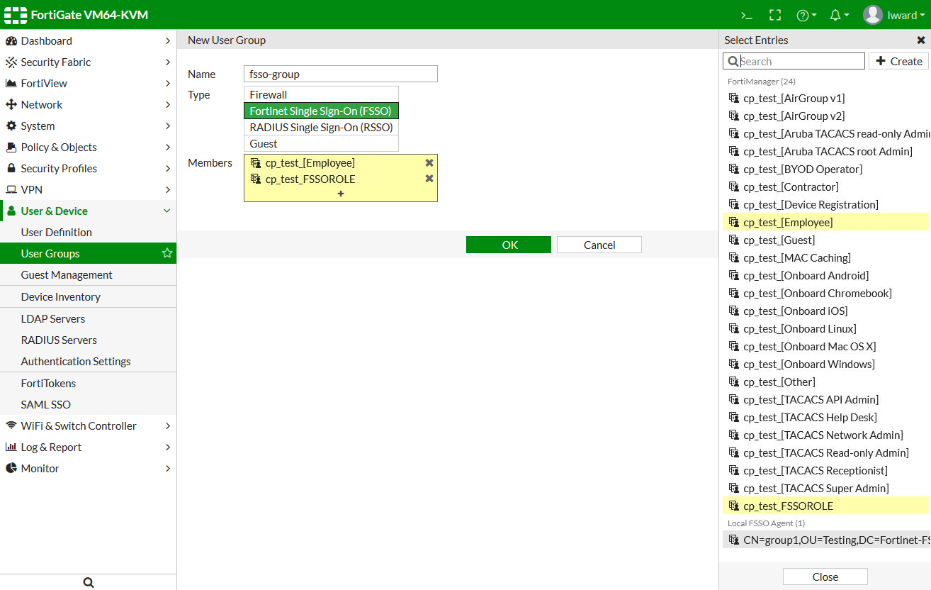Collapse the User & Device menu
The image size is (931, 590).
pos(88,211)
